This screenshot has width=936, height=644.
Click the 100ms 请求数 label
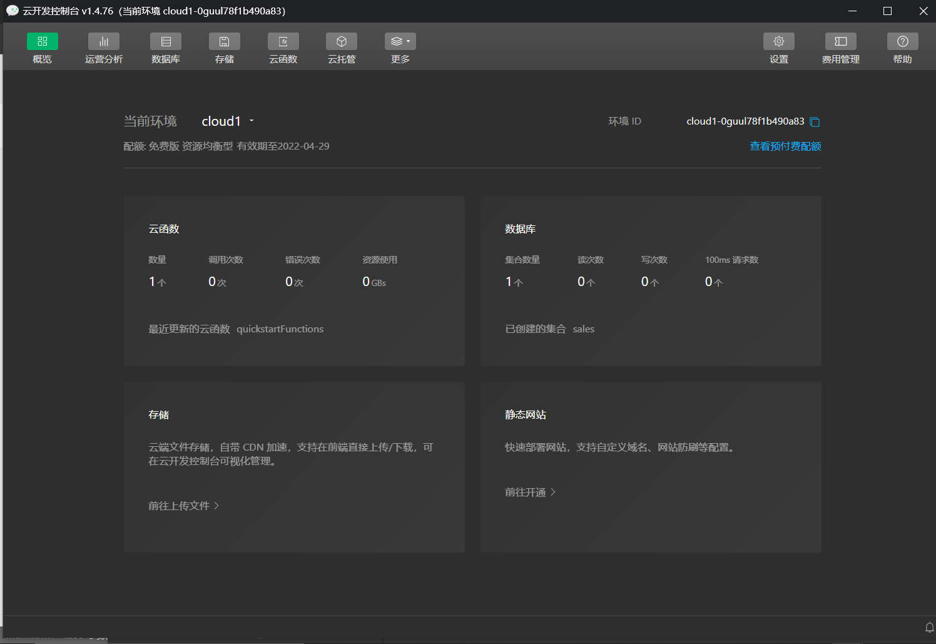tap(732, 260)
